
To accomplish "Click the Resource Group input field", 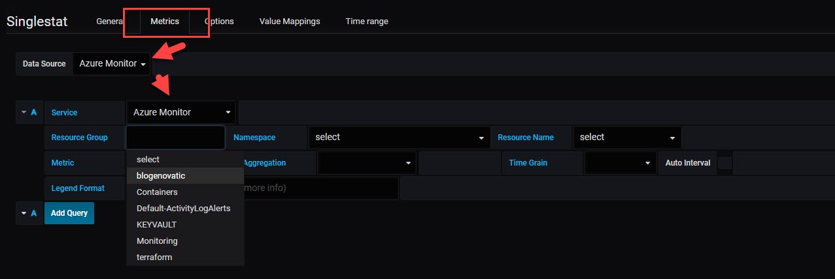I will tap(175, 138).
